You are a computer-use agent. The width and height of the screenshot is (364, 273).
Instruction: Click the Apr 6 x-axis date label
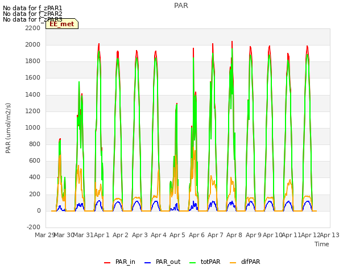click(x=197, y=235)
